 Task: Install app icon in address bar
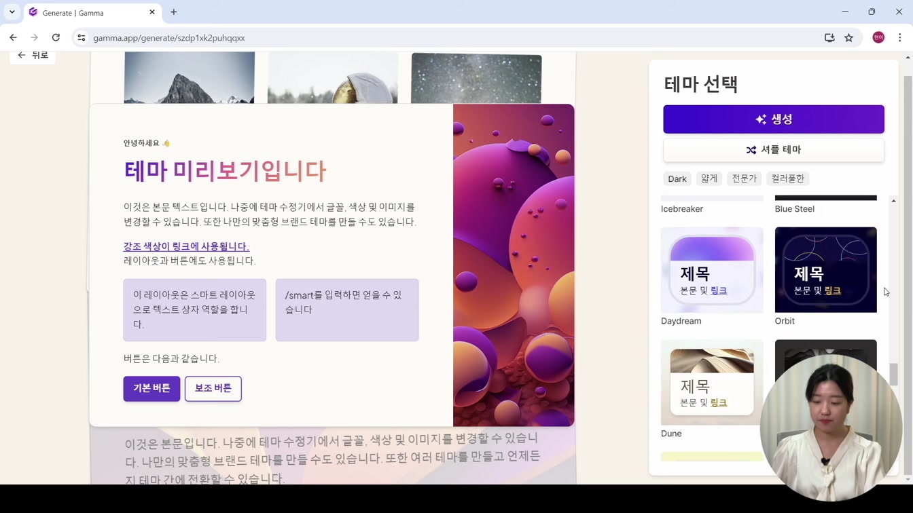pos(829,38)
